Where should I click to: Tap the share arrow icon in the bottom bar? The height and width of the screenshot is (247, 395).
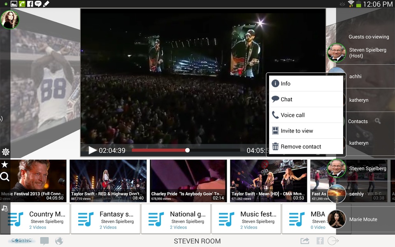(x=305, y=241)
